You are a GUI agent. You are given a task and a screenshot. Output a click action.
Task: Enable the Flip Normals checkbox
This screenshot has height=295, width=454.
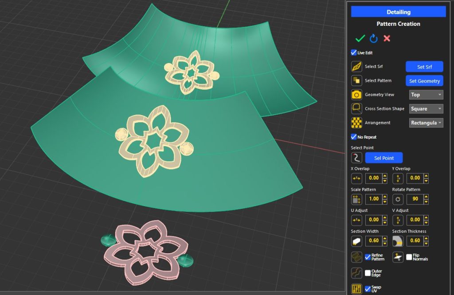click(x=409, y=257)
